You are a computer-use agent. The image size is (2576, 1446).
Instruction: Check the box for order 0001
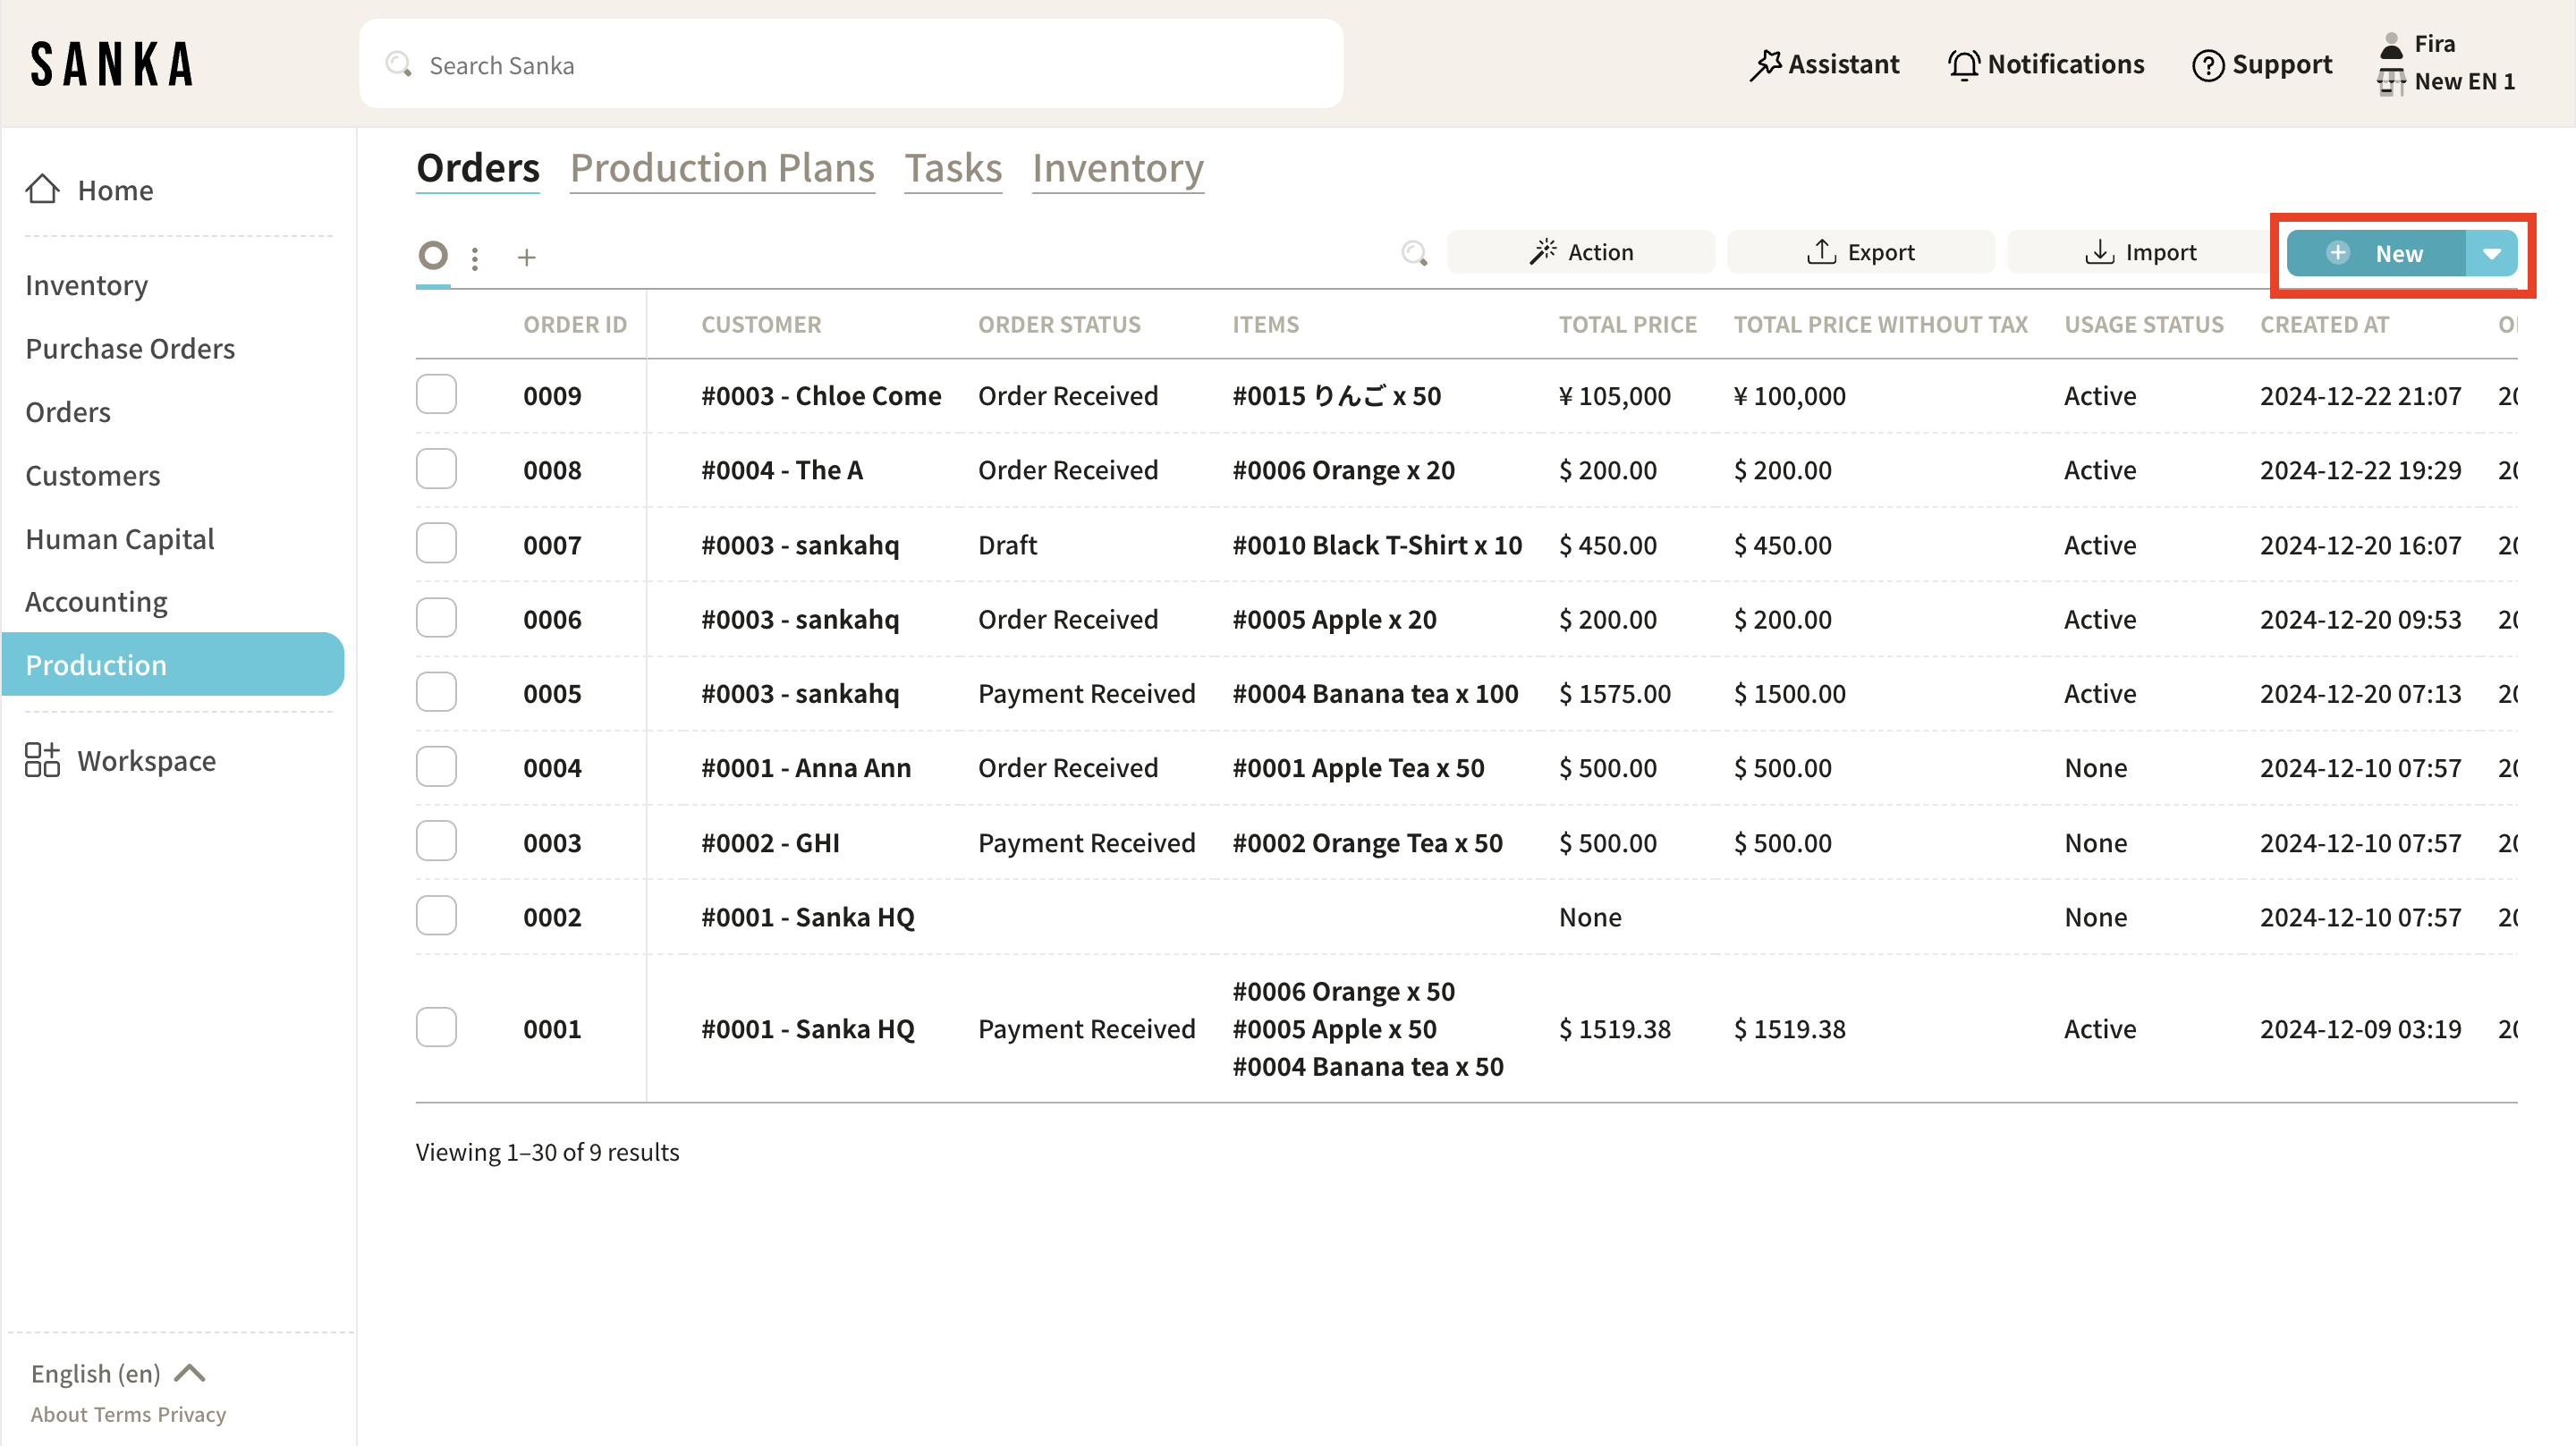click(x=436, y=1027)
